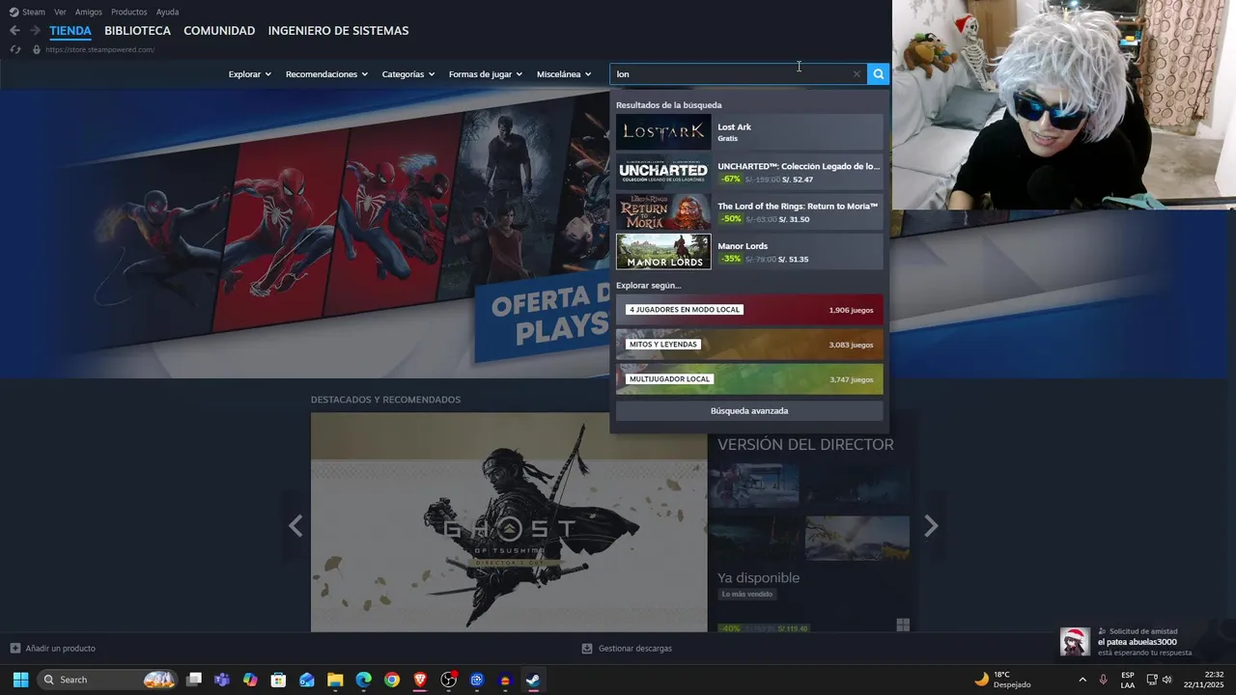Viewport: 1236px width, 695px height.
Task: Click the Steam taskbar icon
Action: (x=533, y=680)
